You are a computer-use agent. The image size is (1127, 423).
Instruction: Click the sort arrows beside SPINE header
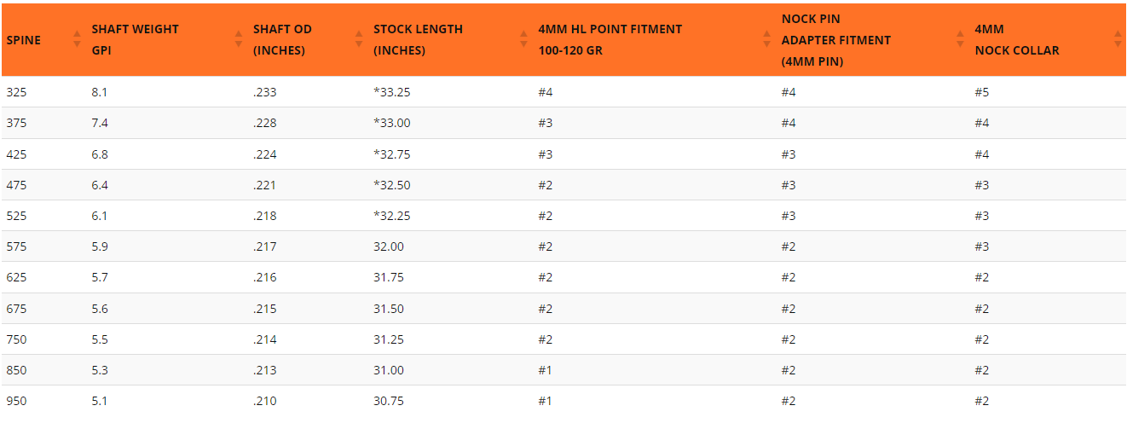[77, 39]
